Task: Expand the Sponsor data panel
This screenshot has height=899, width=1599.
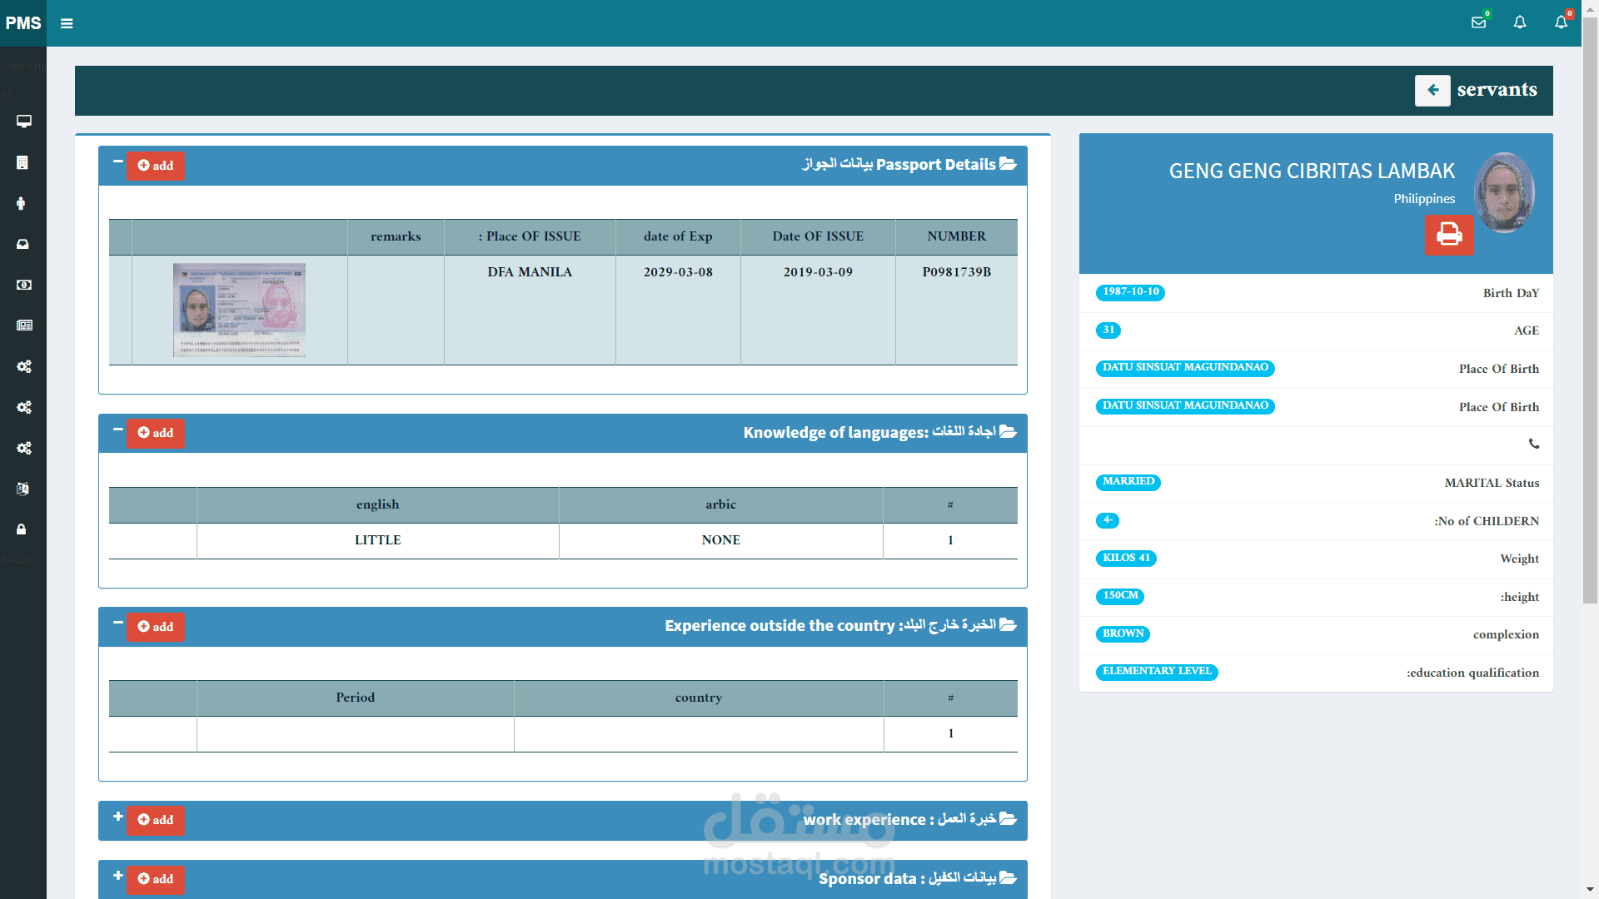Action: point(117,875)
